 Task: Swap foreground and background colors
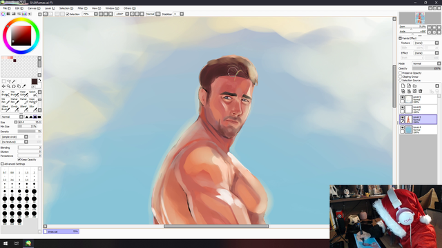click(39, 80)
